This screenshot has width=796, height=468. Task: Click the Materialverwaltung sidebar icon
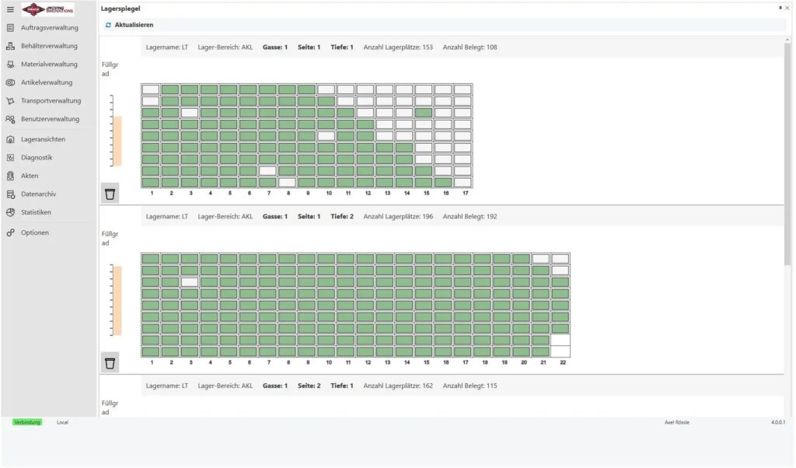pos(10,65)
